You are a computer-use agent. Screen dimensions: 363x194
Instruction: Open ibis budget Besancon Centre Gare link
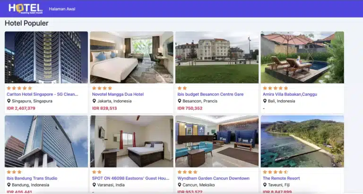[x=210, y=94]
